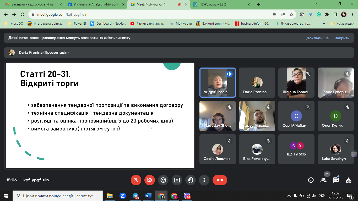
Task: Click Закрити to dismiss the notice
Action: [342, 38]
